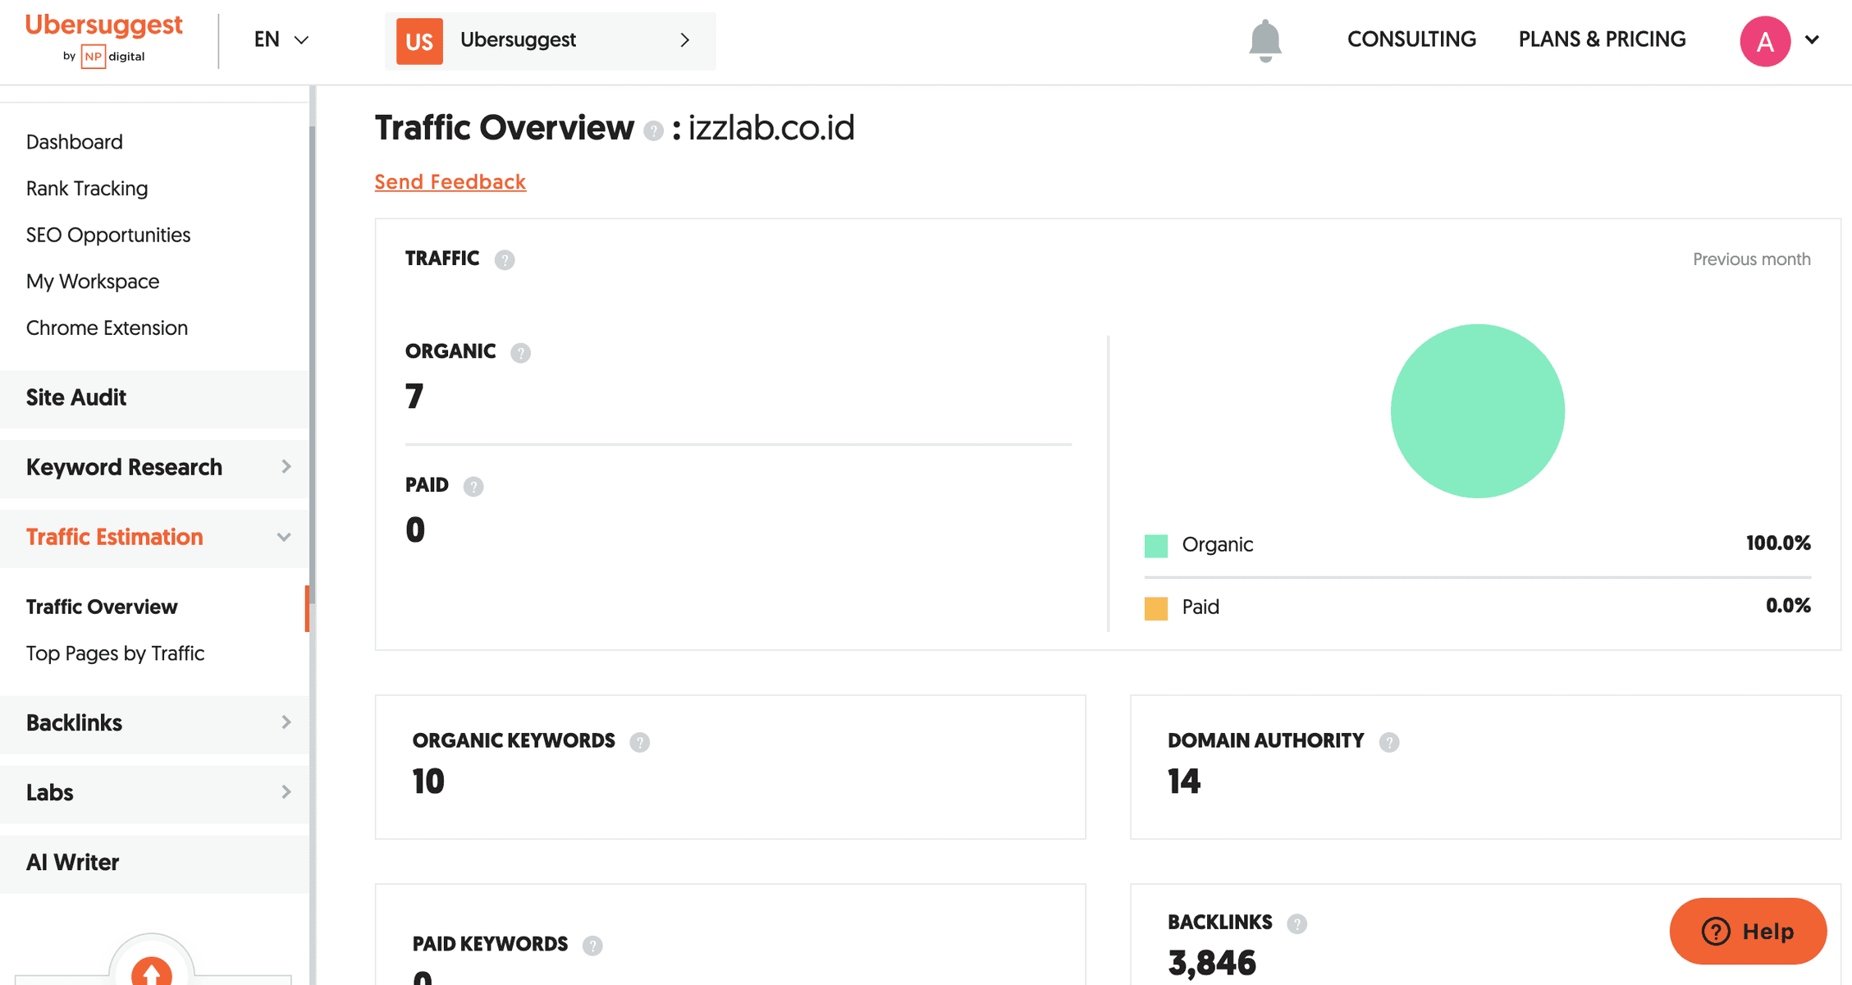Go to Rank Tracking

87,189
